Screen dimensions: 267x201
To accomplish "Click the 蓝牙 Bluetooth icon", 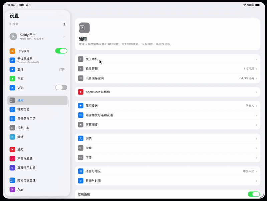I will click(x=12, y=69).
